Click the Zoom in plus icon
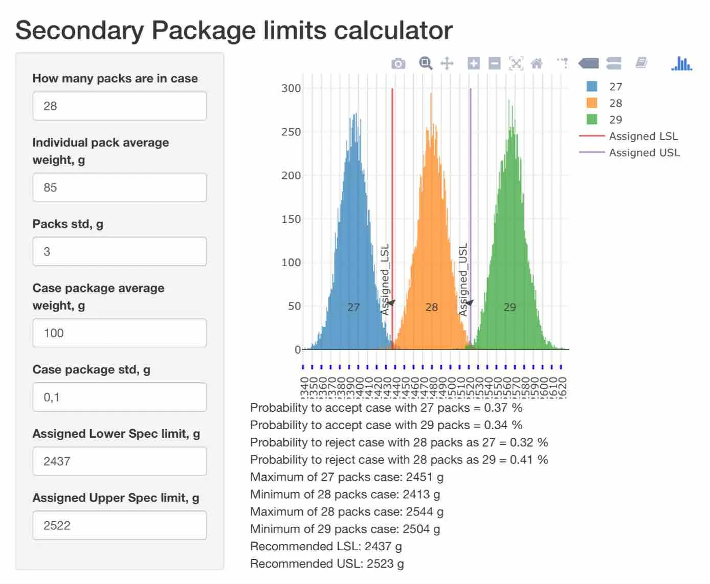Screen dimensions: 710x584 [x=474, y=63]
